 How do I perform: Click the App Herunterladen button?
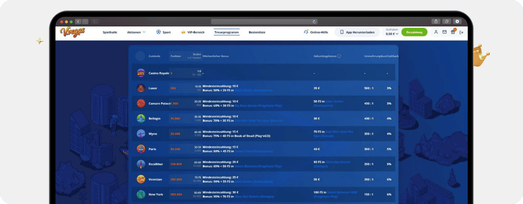(x=357, y=33)
